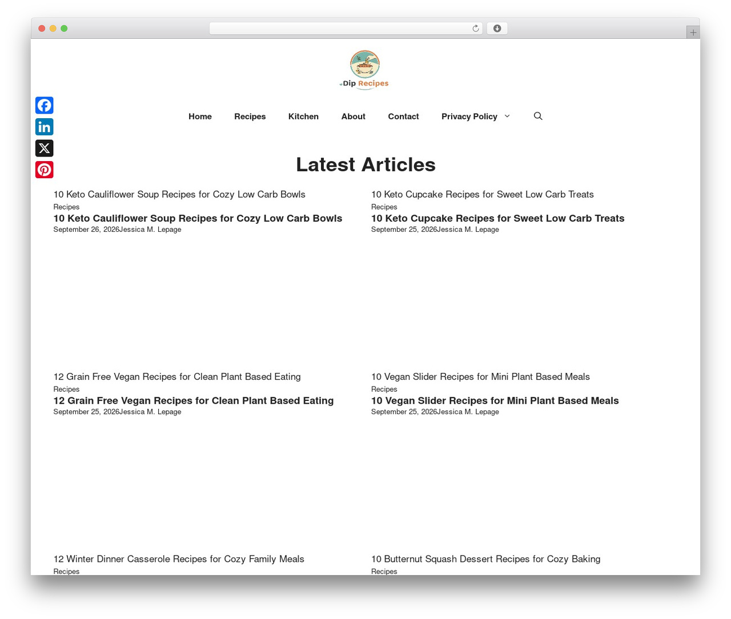Viewport: 731px width, 619px height.
Task: Click the Latest Articles heading
Action: pos(365,164)
